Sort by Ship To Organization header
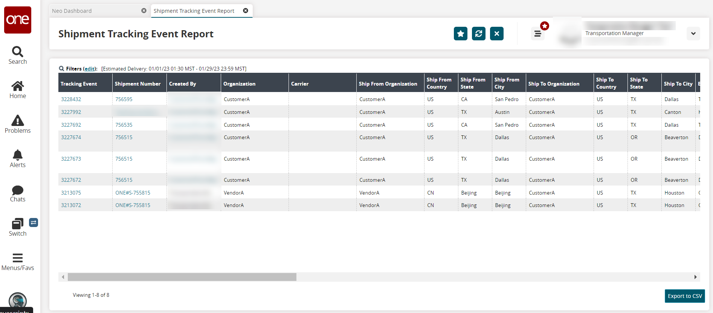 560,83
